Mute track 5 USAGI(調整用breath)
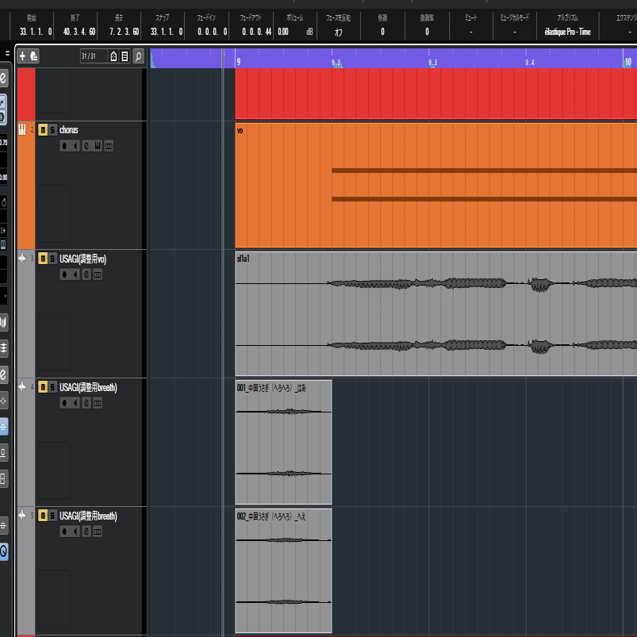 click(43, 515)
